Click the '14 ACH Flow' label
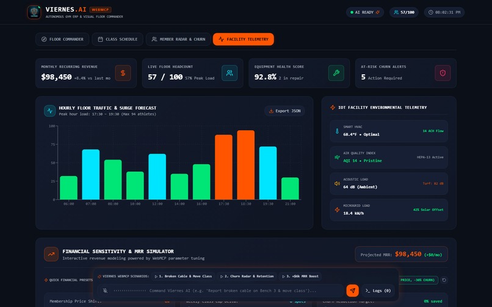Image resolution: width=492 pixels, height=307 pixels. [433, 131]
